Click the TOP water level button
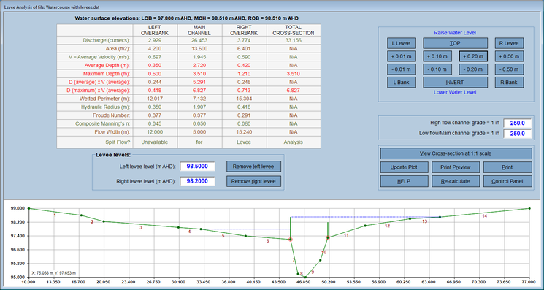Screen dimensions: 544x290 point(455,43)
